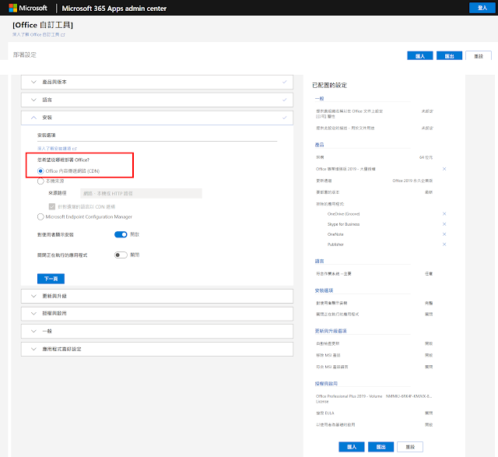Image resolution: width=498 pixels, height=457 pixels.
Task: Click 下一頁 next button
Action: pos(51,279)
